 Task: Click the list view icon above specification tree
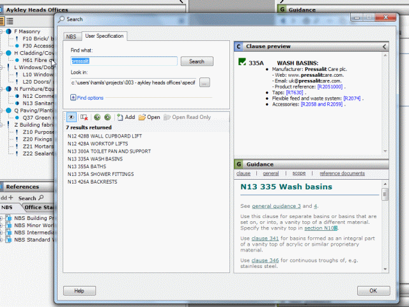pyautogui.click(x=10, y=21)
